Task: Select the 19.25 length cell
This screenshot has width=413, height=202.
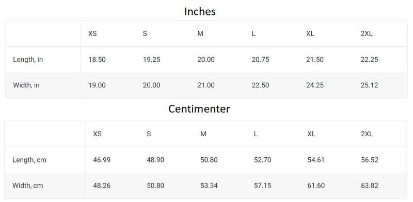Action: (x=151, y=60)
